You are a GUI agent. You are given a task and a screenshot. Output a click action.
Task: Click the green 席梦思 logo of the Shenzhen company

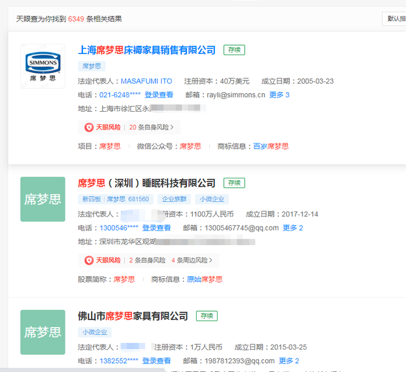pos(43,199)
